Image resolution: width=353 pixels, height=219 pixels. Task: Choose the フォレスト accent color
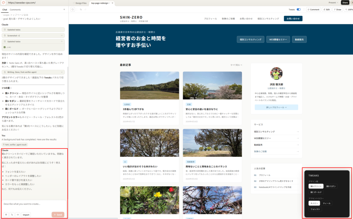[x=315, y=209]
